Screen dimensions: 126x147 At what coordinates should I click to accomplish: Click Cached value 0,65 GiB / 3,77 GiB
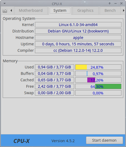click(x=55, y=80)
